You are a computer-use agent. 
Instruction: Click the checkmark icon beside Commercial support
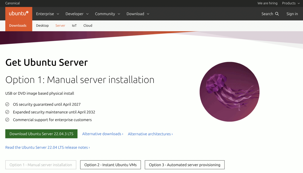coord(7,120)
